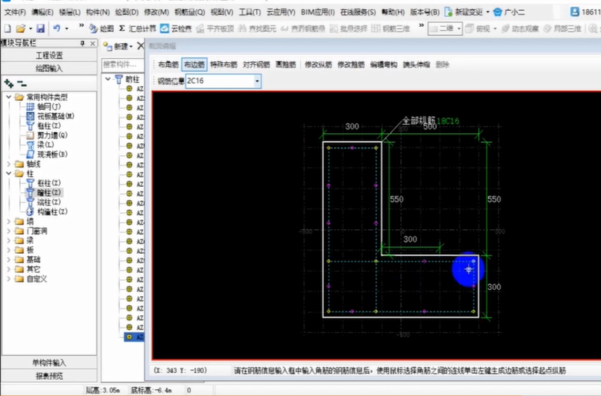Start 云检查 cloud check
Screen dimensions: 601x396
tap(176, 28)
